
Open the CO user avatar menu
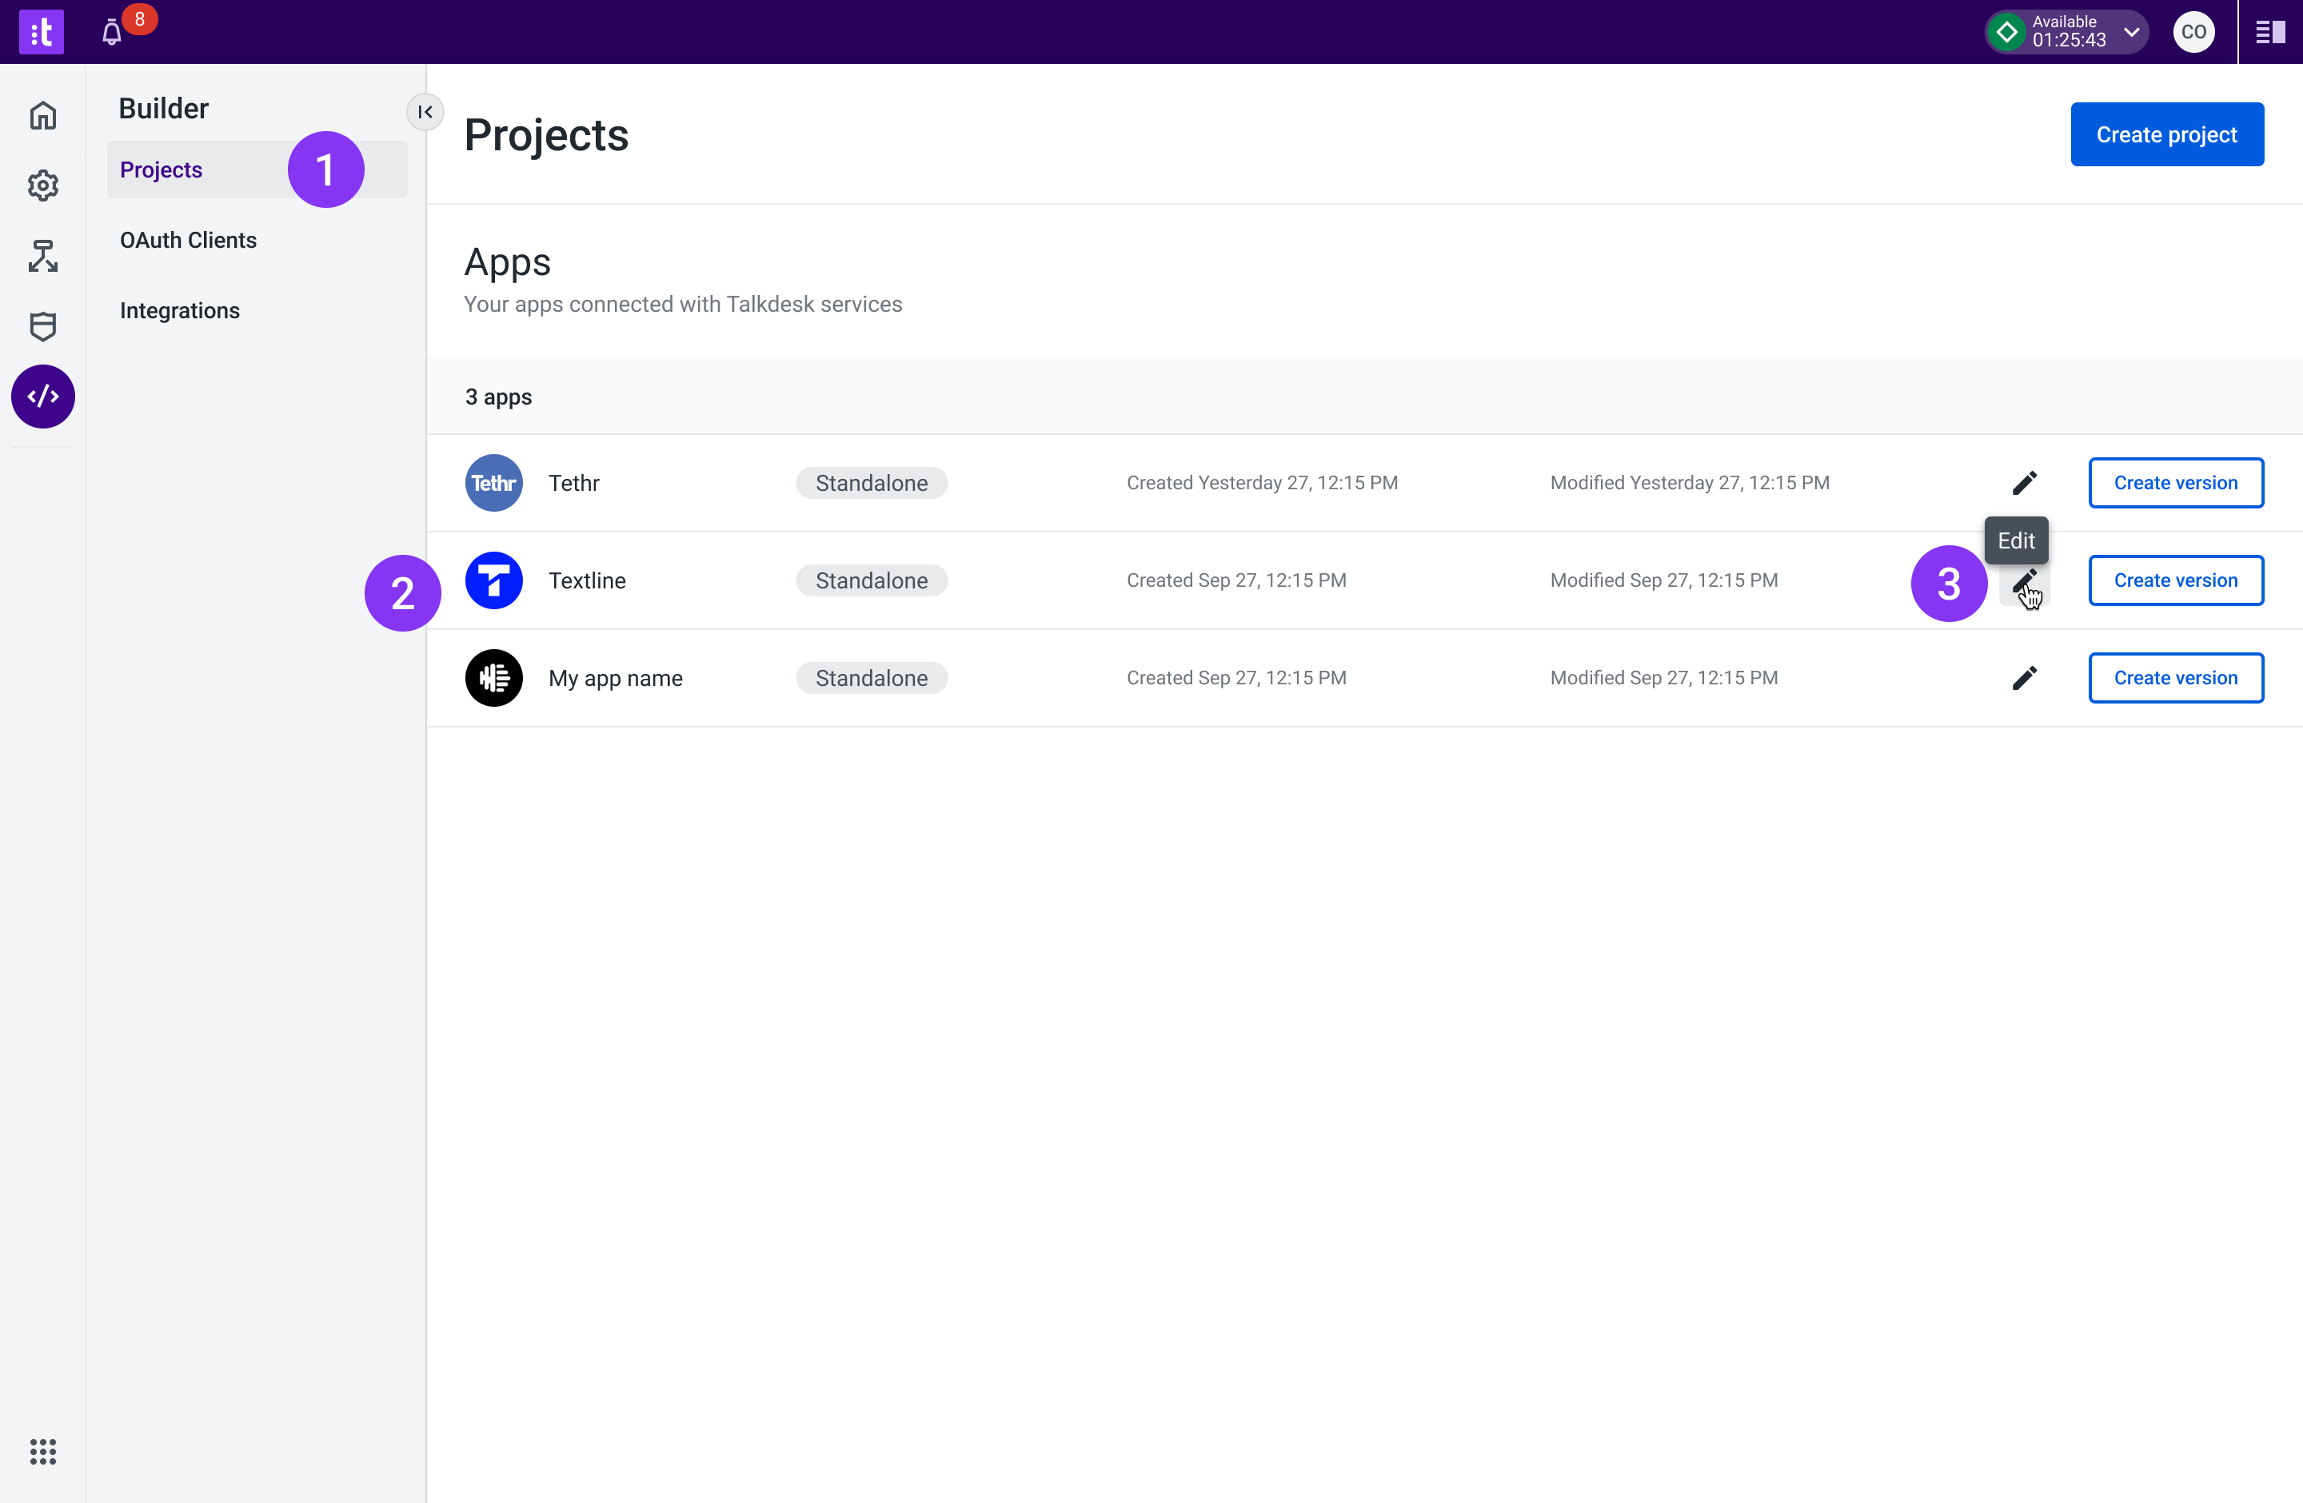pos(2193,32)
